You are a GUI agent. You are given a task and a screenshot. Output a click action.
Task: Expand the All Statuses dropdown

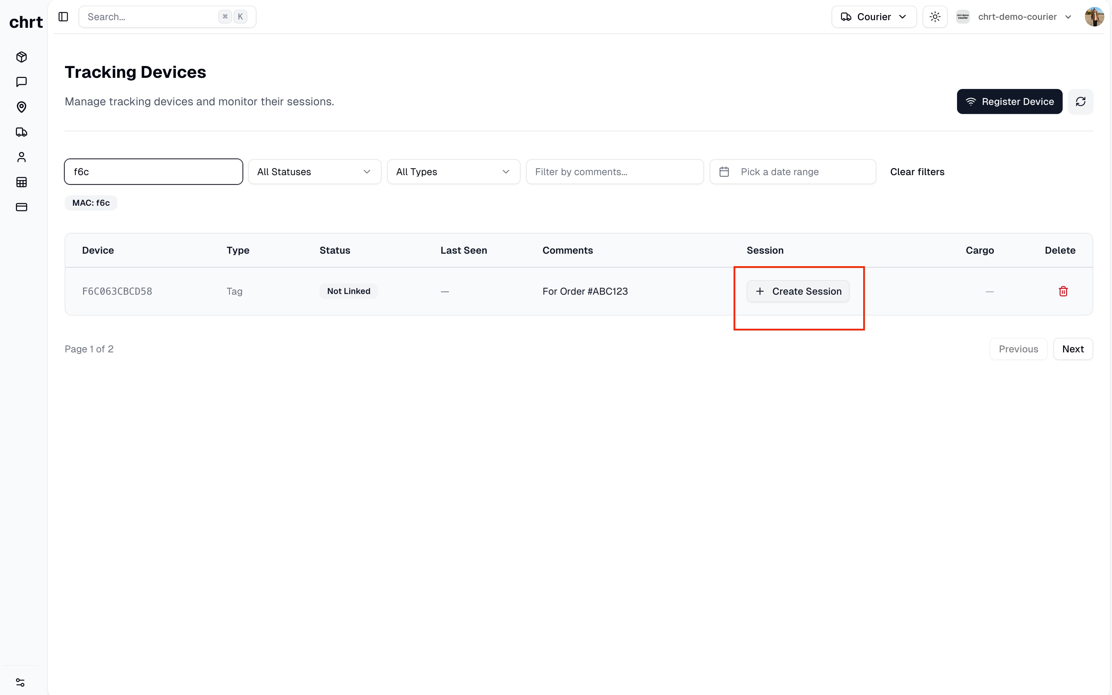314,172
